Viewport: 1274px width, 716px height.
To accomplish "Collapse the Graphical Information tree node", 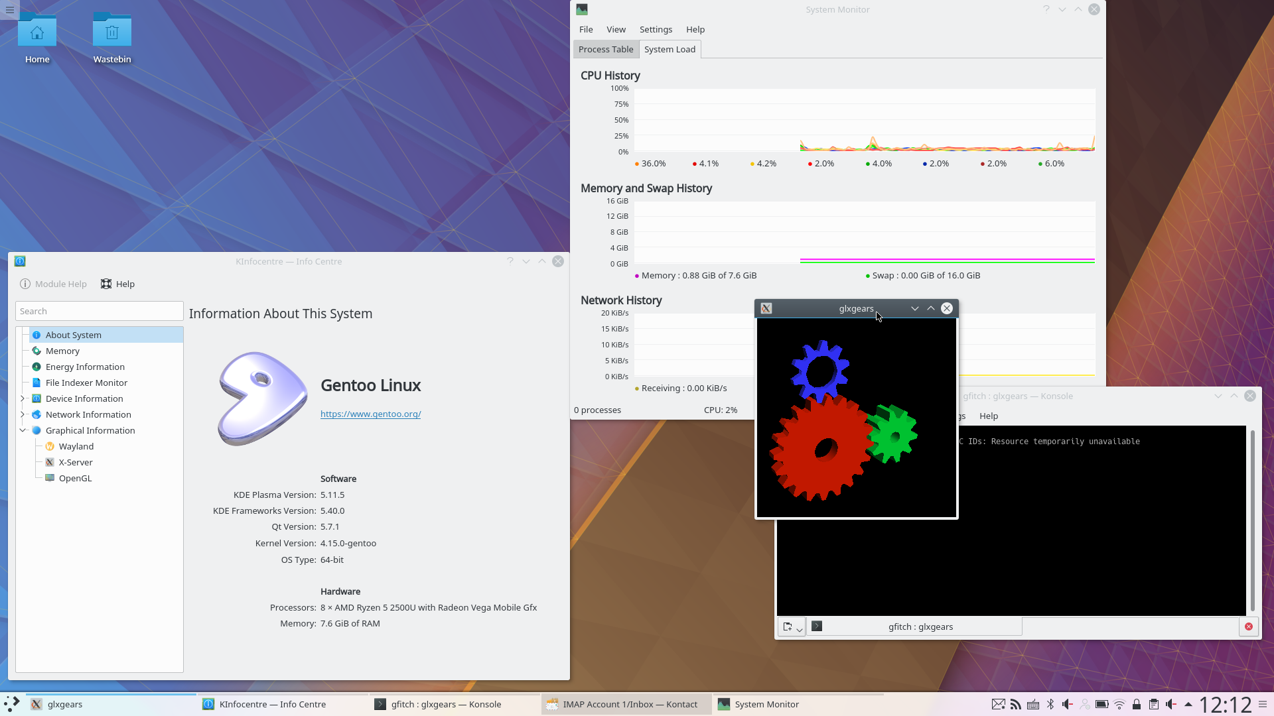I will tap(23, 430).
